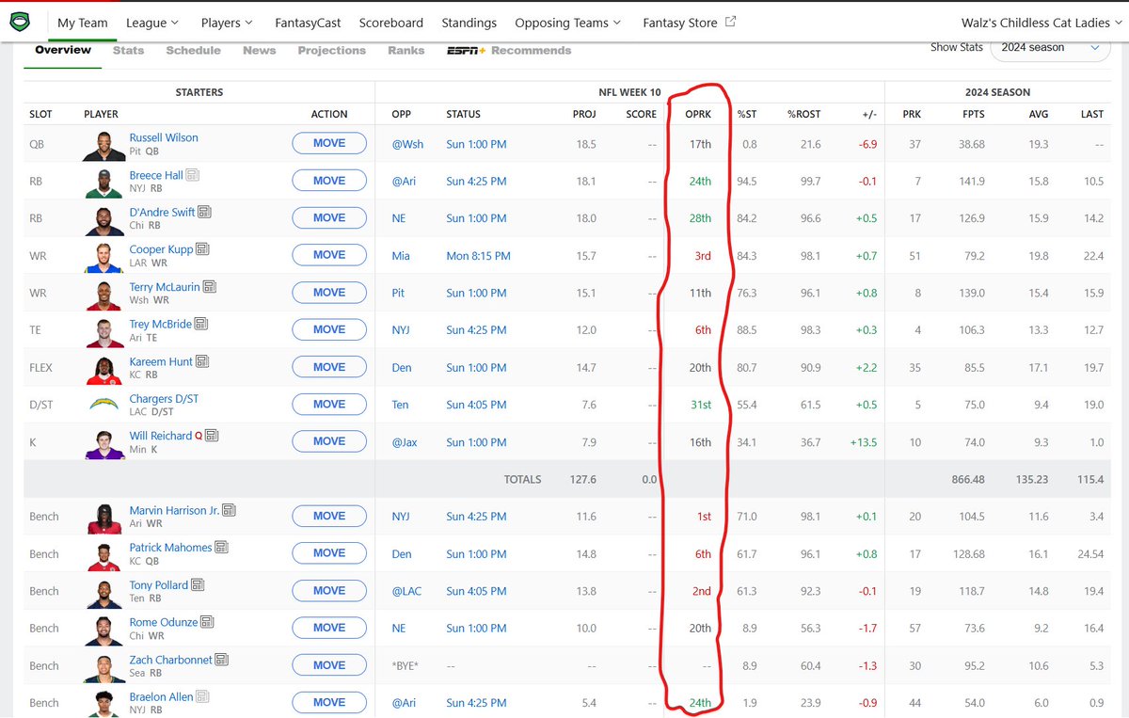
Task: Switch to the News tab
Action: [x=259, y=51]
